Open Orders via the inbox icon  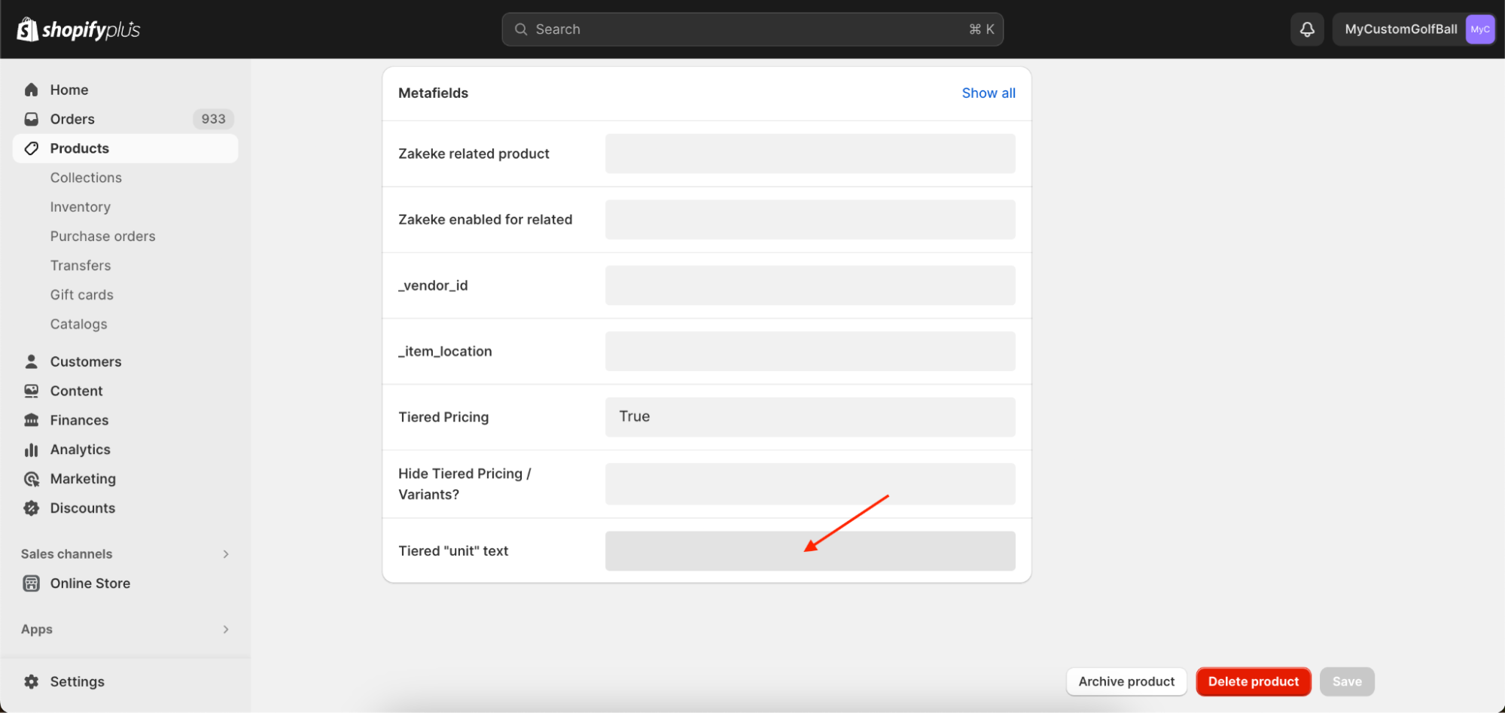(31, 119)
